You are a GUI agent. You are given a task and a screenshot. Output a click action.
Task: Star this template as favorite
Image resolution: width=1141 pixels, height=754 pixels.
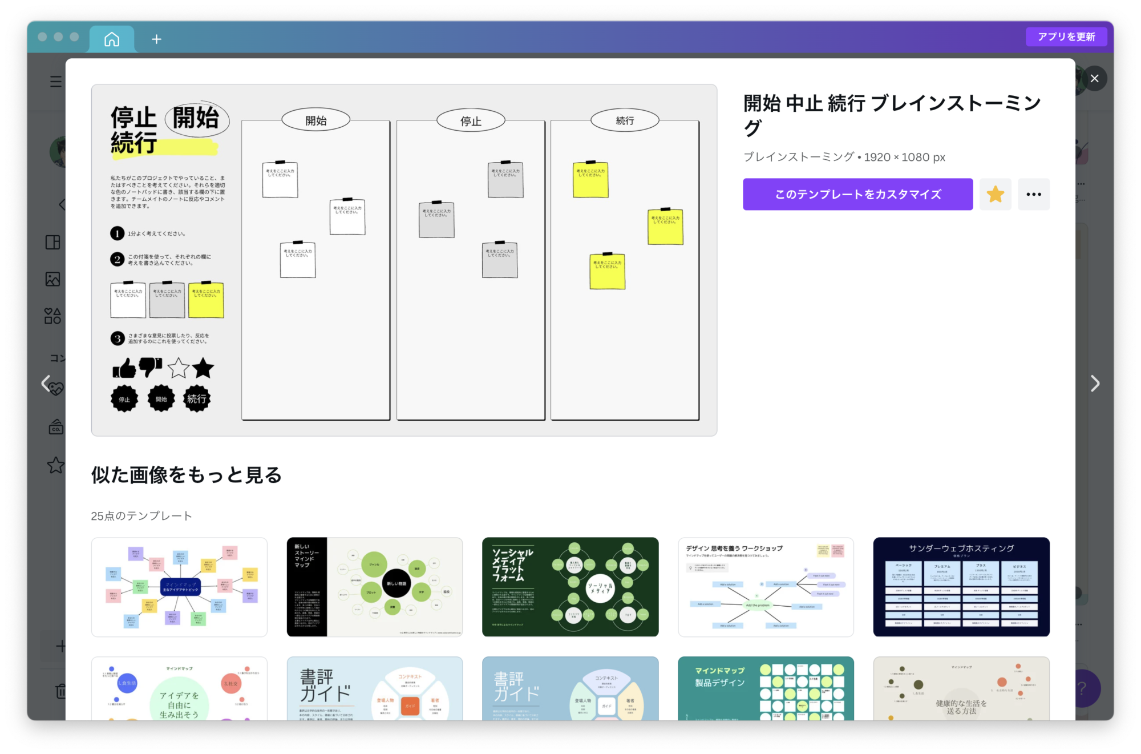pos(995,194)
